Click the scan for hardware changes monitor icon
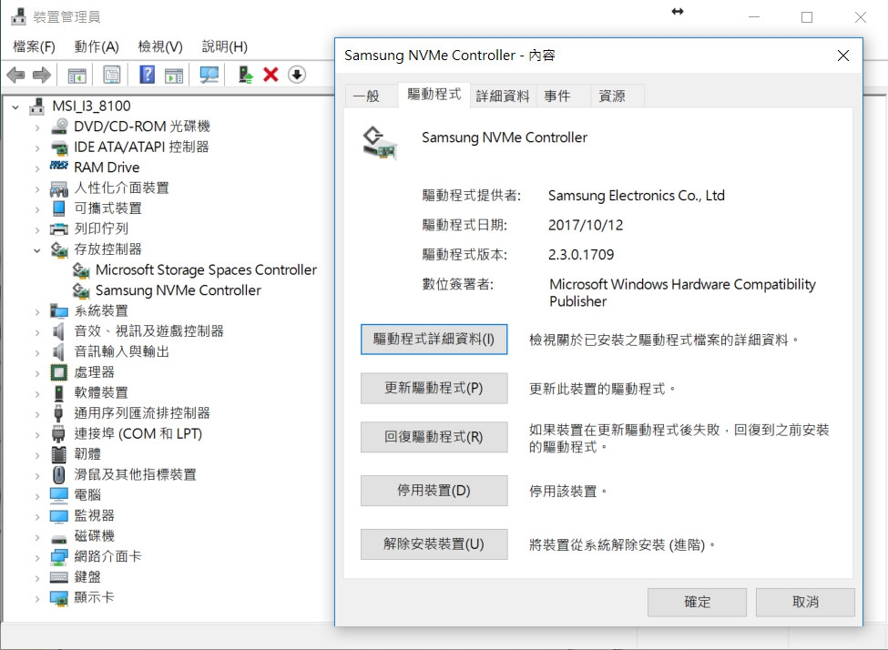This screenshot has height=650, width=888. [x=209, y=75]
